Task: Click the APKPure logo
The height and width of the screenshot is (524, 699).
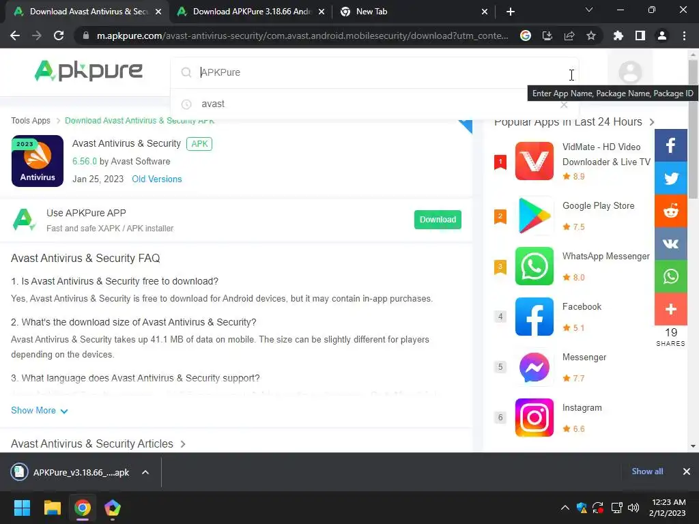Action: 88,71
